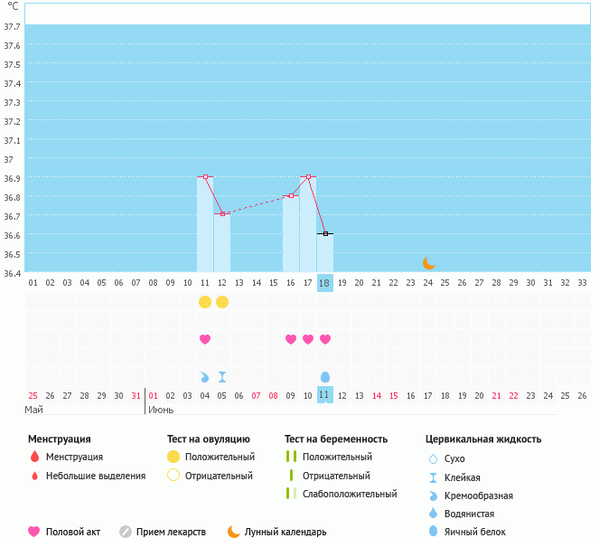Select the positive ovulation test circle on day 11

click(205, 302)
